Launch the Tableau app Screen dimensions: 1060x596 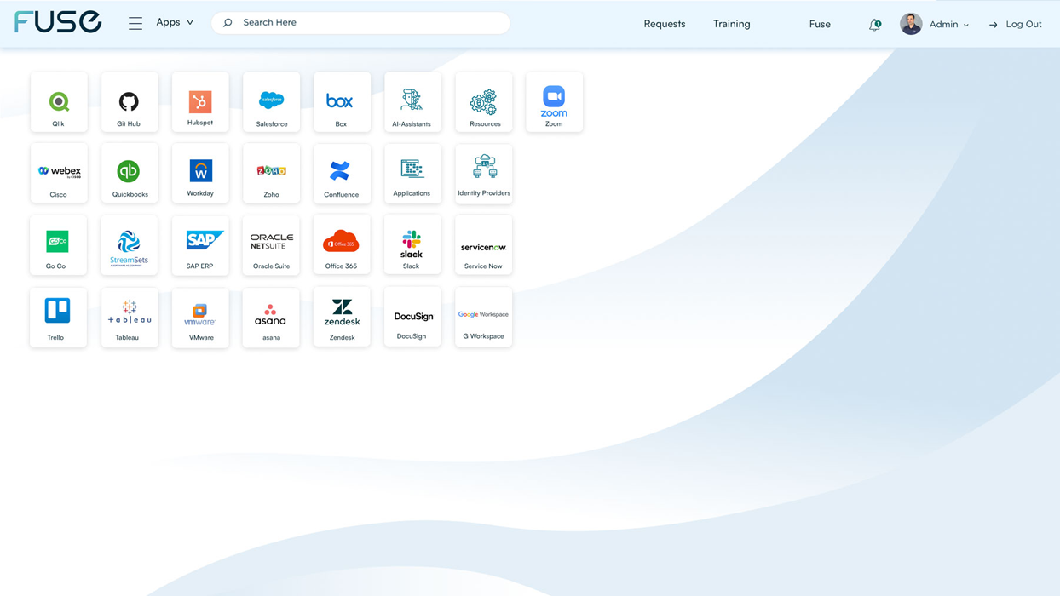pyautogui.click(x=130, y=317)
